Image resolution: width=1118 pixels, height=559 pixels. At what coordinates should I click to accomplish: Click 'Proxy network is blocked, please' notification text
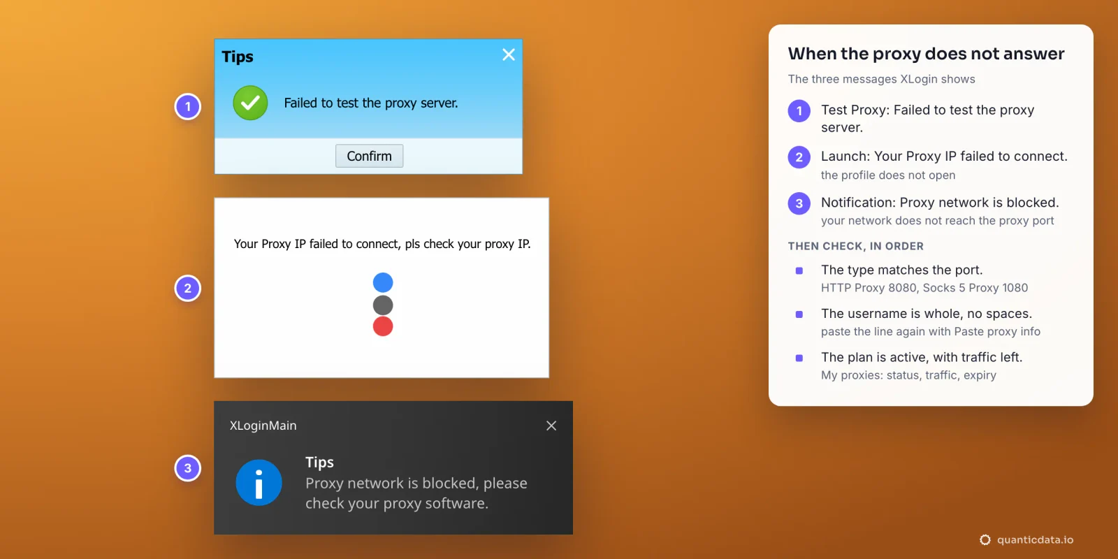click(416, 483)
